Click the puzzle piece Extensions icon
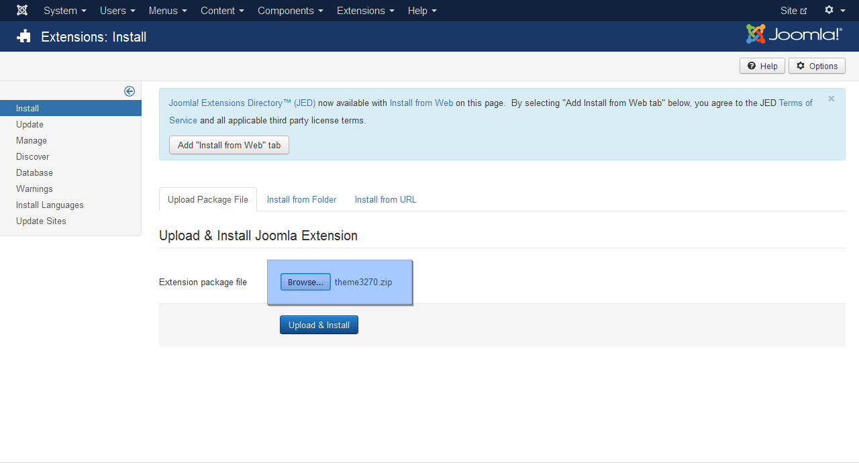The height and width of the screenshot is (463, 859). point(24,36)
